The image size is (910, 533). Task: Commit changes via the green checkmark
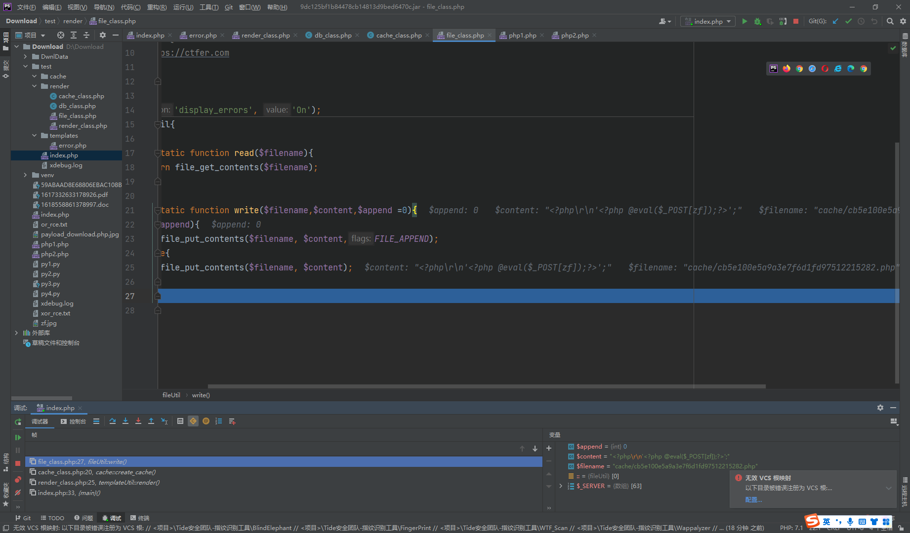tap(849, 21)
